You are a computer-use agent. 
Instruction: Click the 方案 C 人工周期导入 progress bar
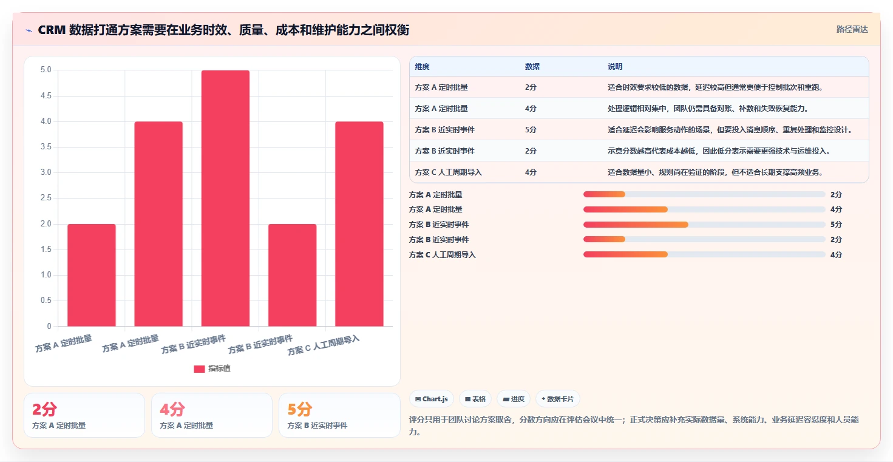point(704,255)
